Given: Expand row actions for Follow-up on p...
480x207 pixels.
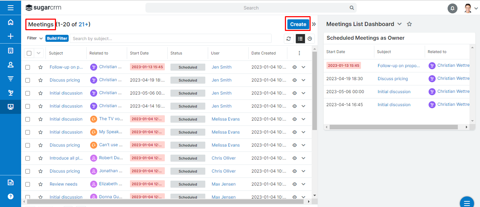Looking at the screenshot, I should click(304, 67).
